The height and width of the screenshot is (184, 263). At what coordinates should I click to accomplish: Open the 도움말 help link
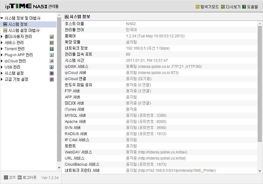(x=253, y=7)
